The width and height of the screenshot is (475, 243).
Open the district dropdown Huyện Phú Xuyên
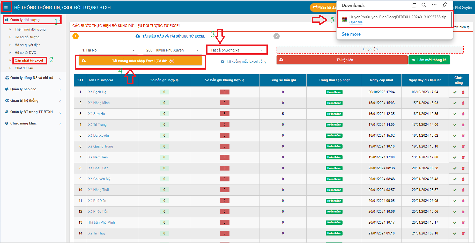pyautogui.click(x=172, y=50)
